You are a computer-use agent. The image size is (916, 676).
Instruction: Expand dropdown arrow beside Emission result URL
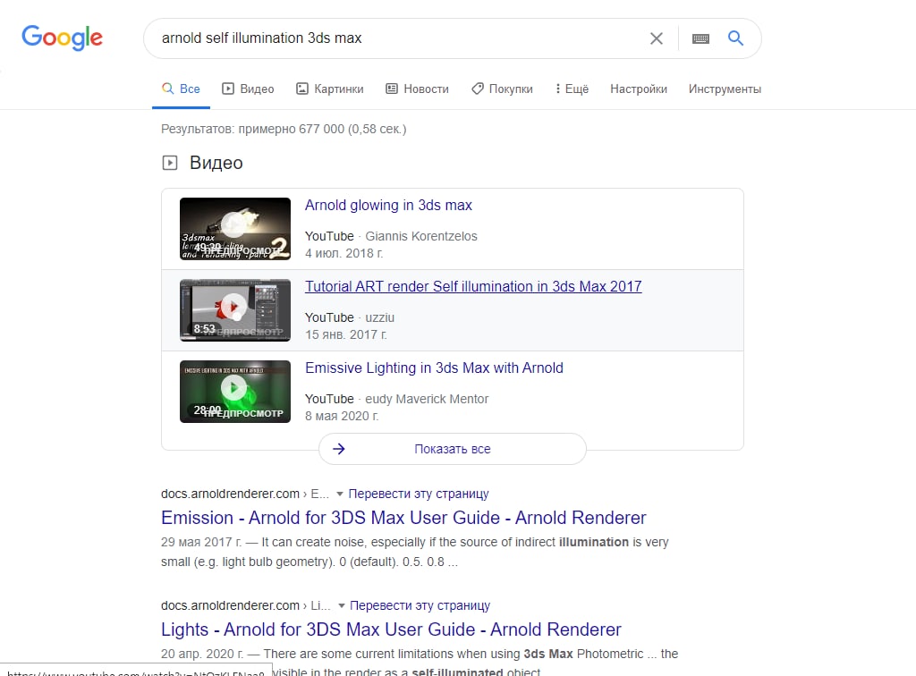point(339,494)
